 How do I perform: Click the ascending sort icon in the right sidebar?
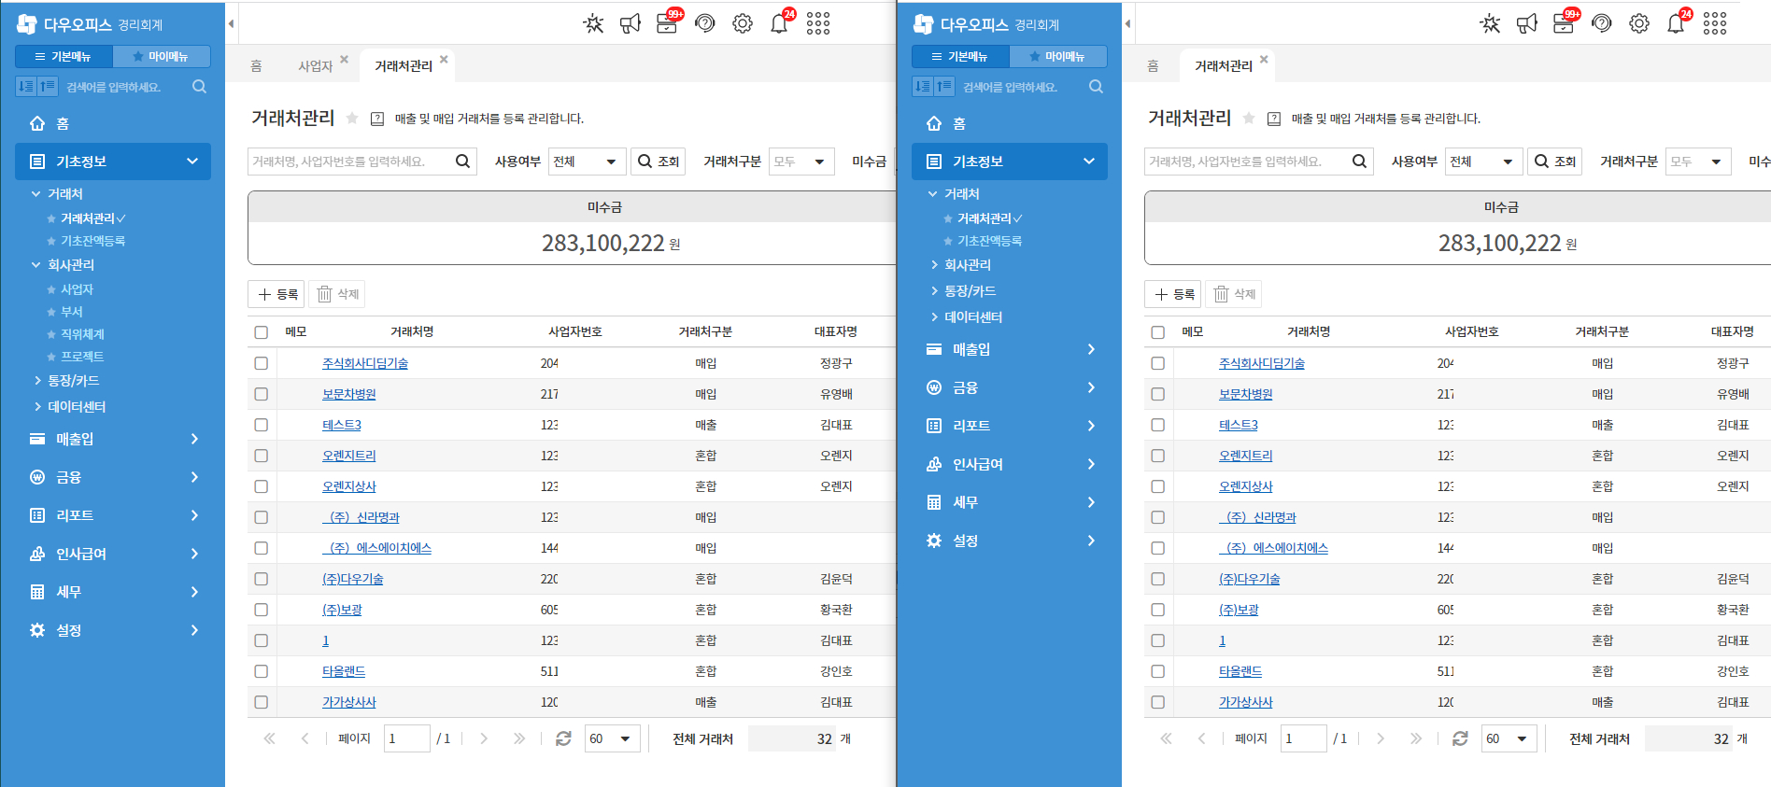click(943, 87)
